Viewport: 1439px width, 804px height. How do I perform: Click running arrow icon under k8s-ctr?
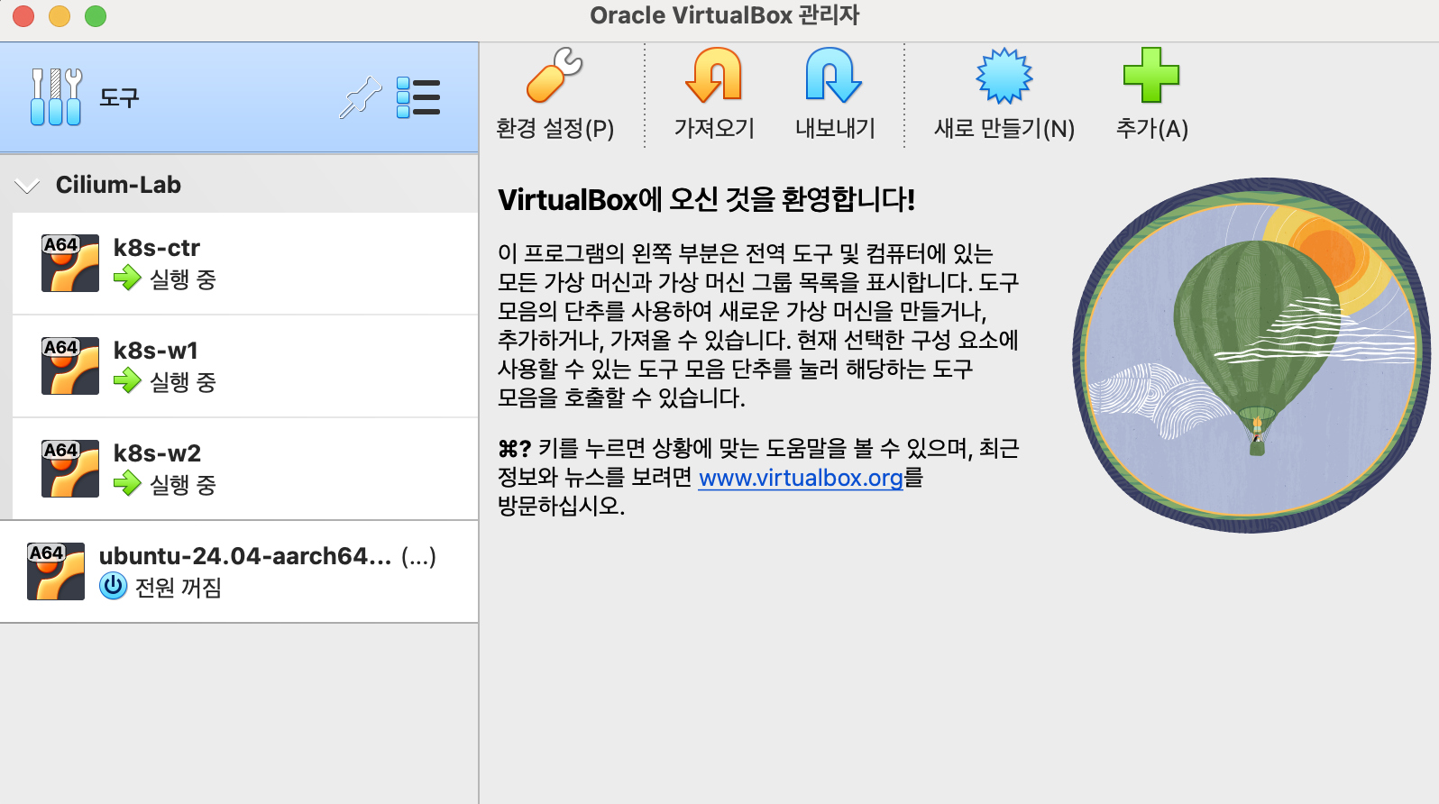[x=127, y=279]
